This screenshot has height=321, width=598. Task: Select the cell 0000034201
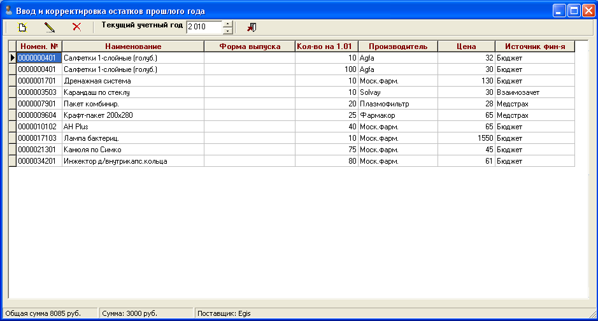[39, 161]
